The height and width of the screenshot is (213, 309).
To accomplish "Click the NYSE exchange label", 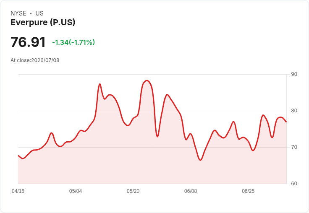I will 18,13.
